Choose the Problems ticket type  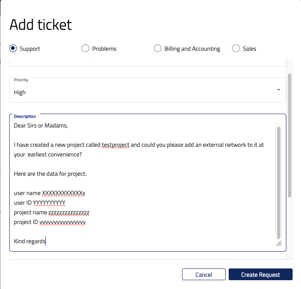(85, 49)
